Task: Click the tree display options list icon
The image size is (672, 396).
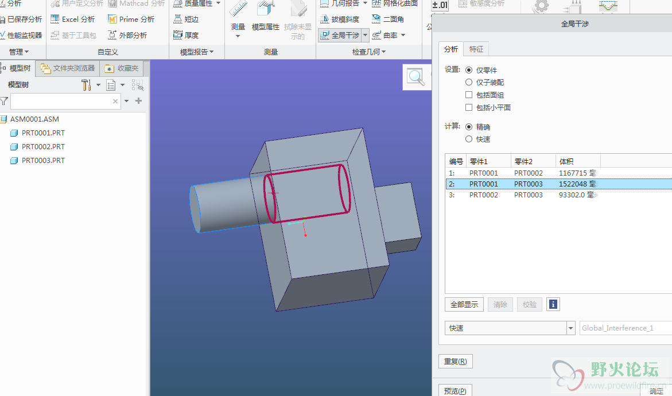Action: click(111, 85)
